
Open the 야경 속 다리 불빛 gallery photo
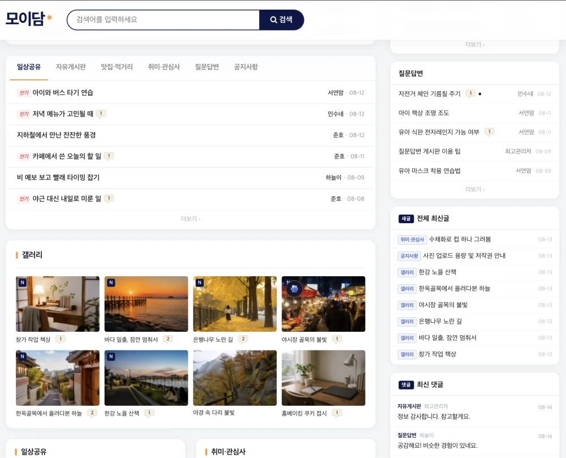(235, 378)
